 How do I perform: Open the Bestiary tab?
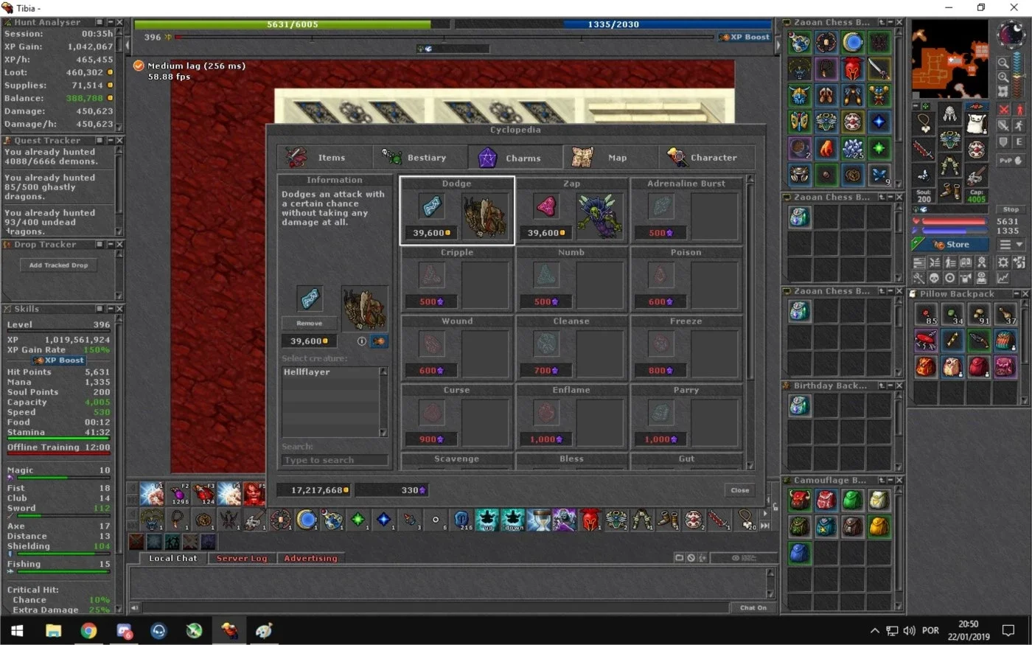pyautogui.click(x=420, y=158)
